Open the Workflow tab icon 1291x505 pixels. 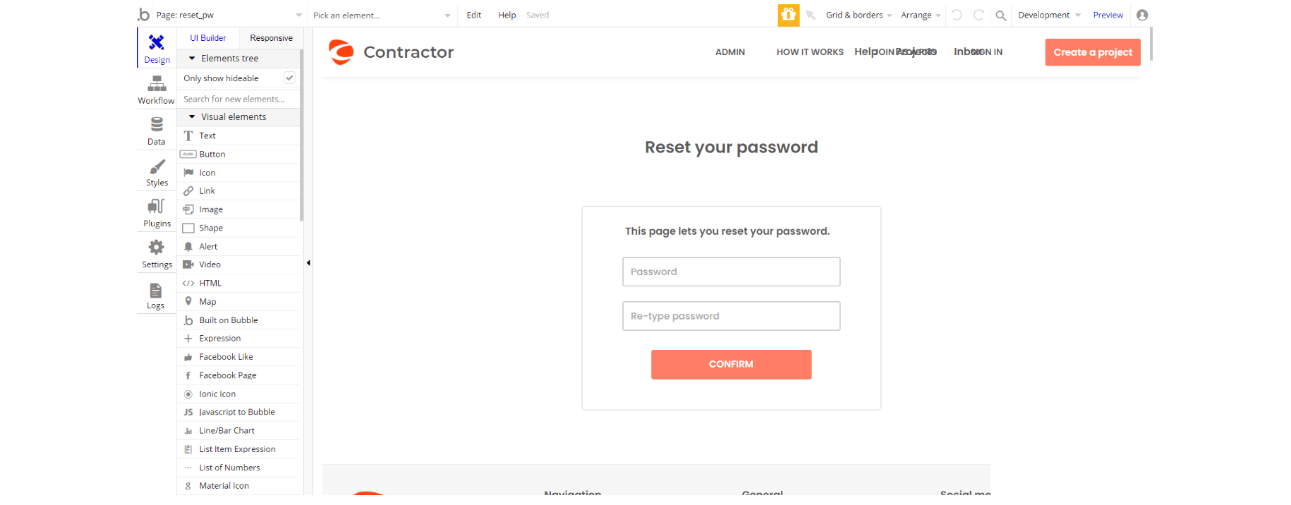[x=157, y=85]
